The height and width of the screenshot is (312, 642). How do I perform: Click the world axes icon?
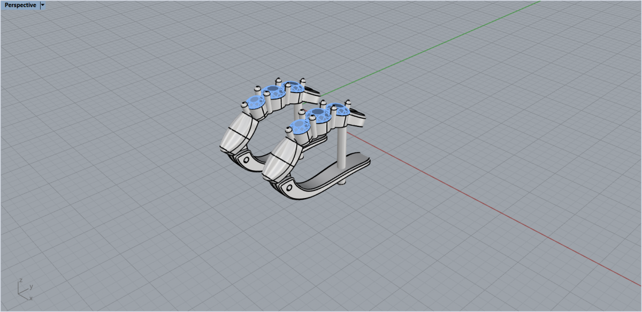[25, 288]
